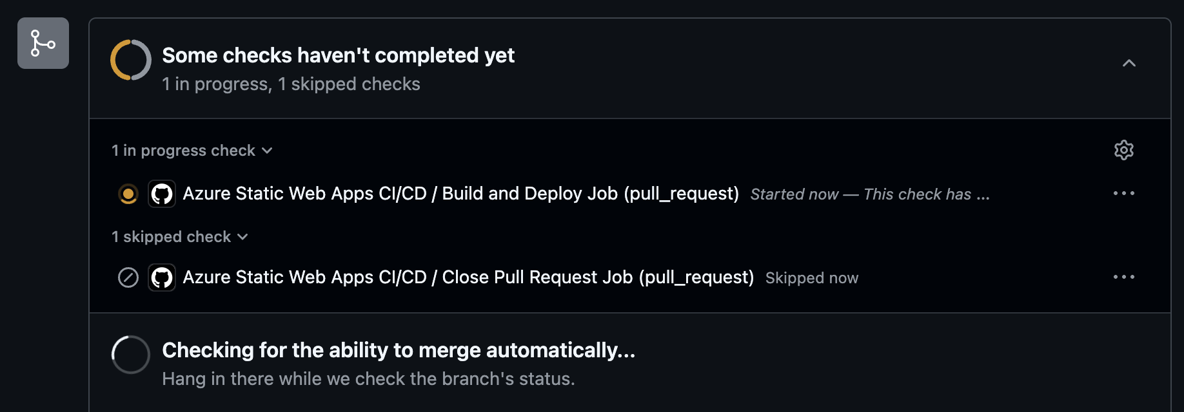Click the "1 in progress, 1 skipped checks" summary
The height and width of the screenshot is (412, 1184).
click(291, 84)
